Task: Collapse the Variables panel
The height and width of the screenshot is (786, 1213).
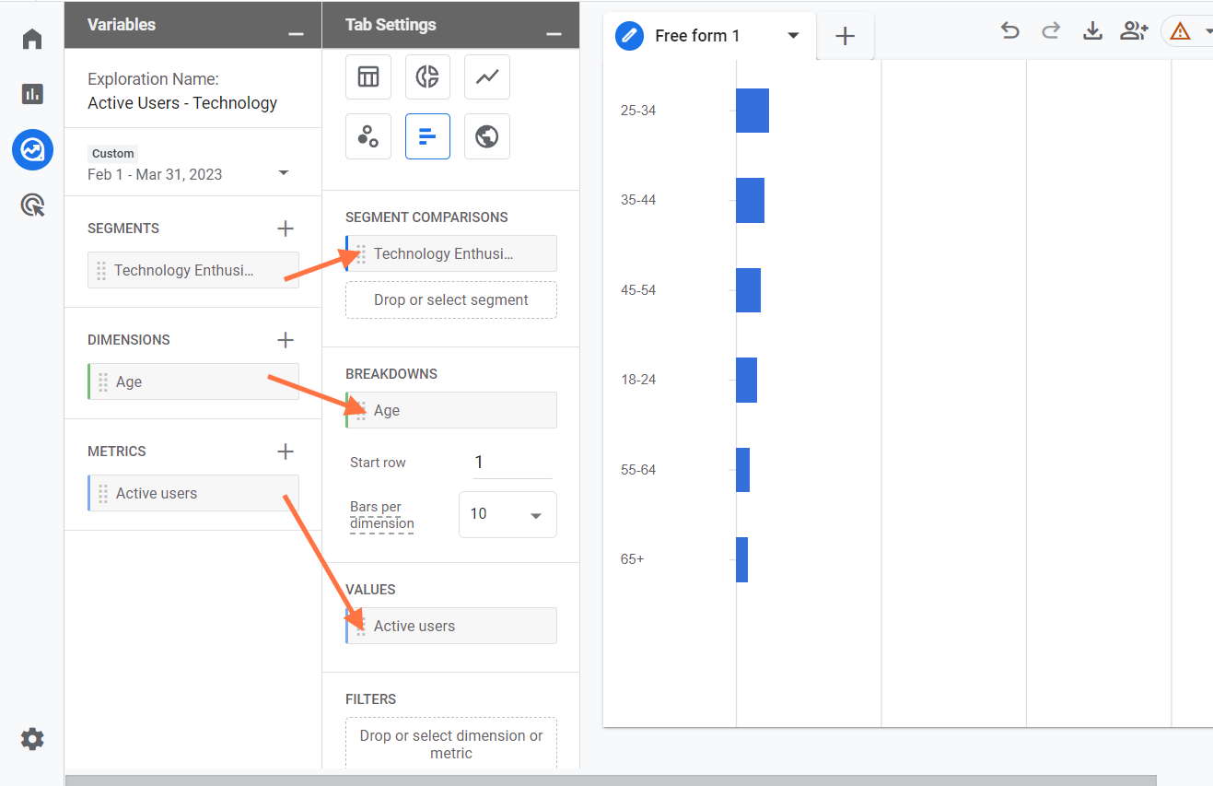Action: pos(296,34)
